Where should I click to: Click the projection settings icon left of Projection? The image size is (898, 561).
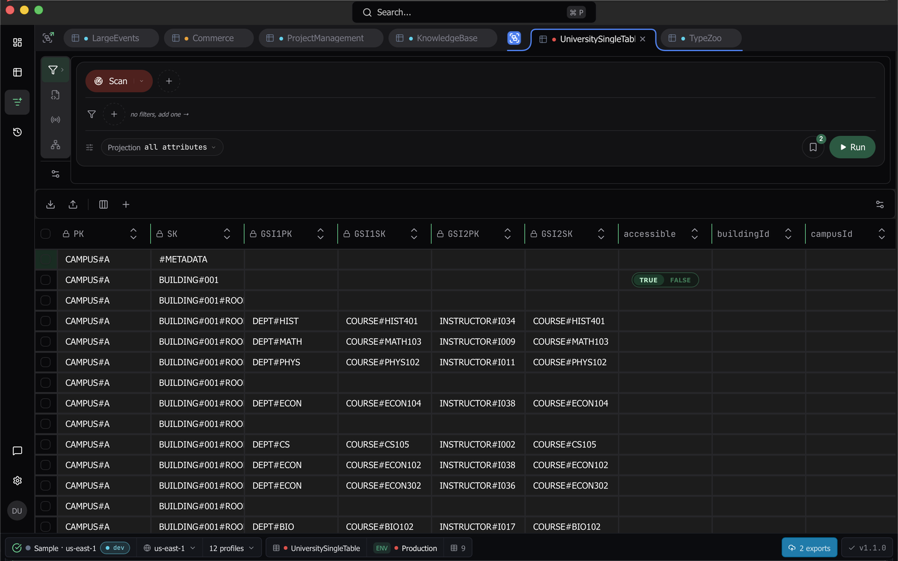[x=90, y=147]
